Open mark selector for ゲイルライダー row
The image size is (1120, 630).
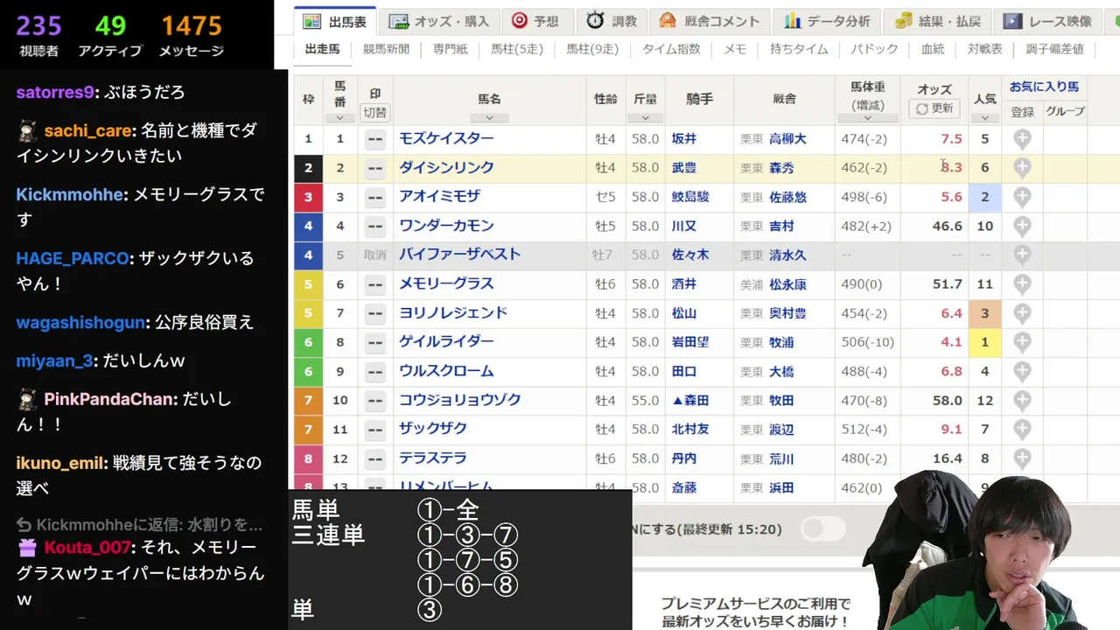tap(375, 342)
